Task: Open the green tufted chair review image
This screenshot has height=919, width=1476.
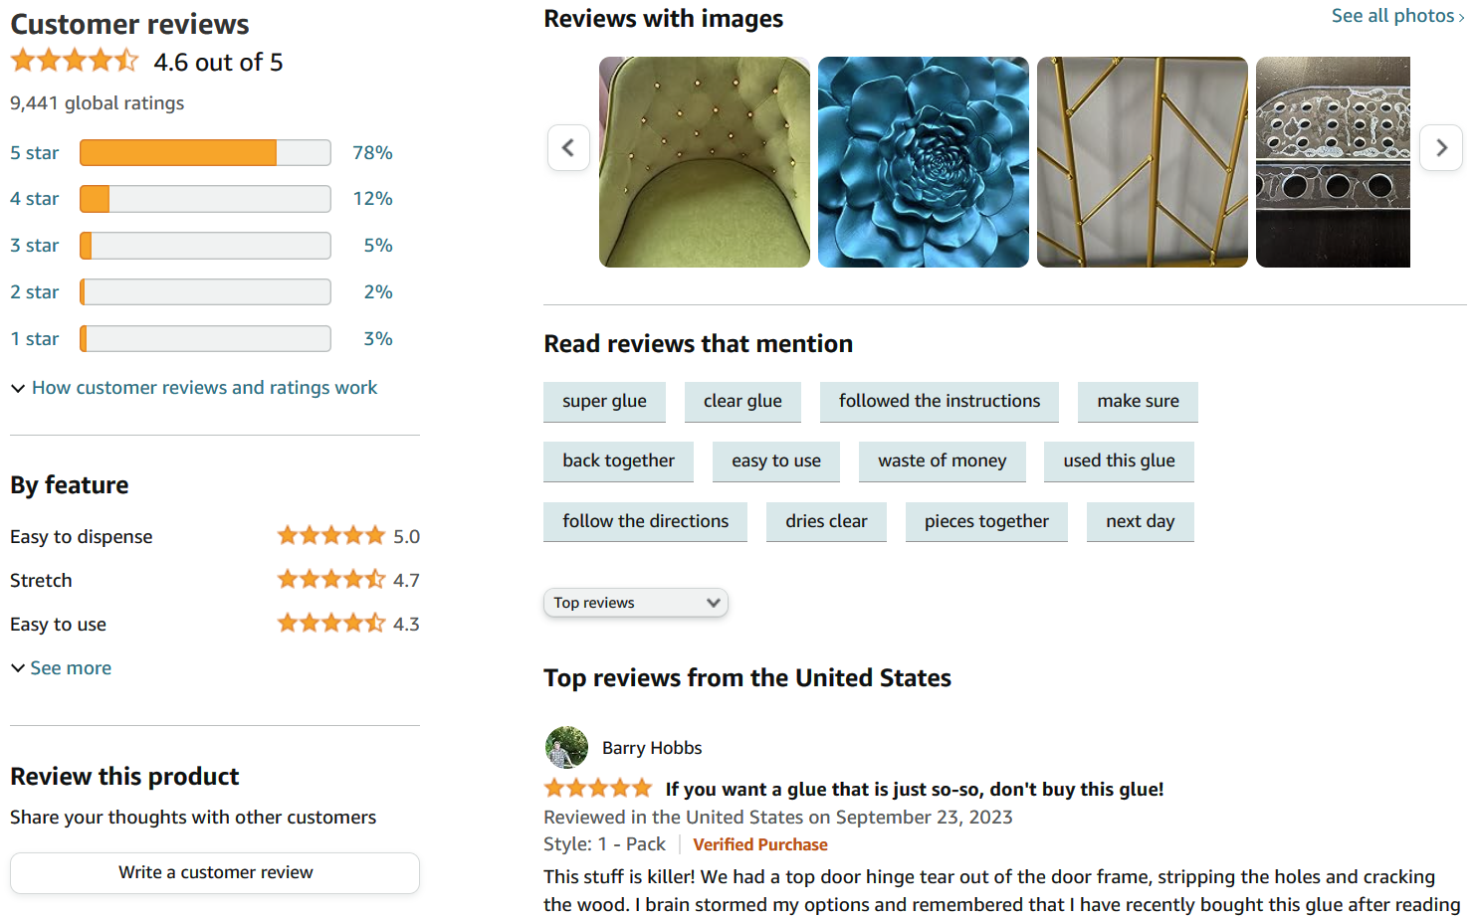Action: tap(705, 162)
